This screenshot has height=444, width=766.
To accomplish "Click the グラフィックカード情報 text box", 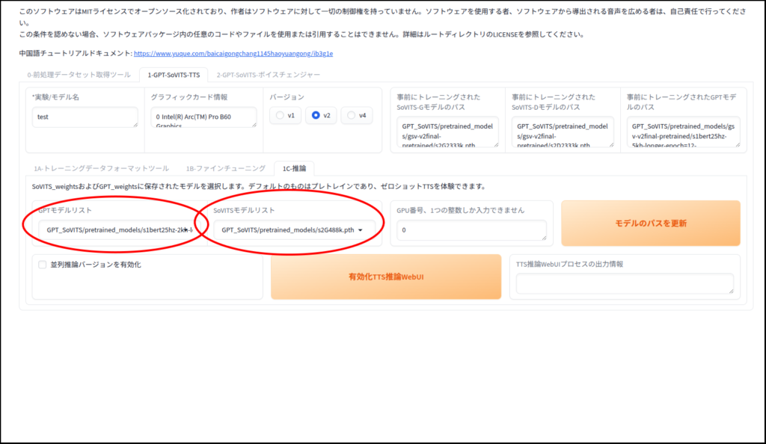I will pos(203,117).
